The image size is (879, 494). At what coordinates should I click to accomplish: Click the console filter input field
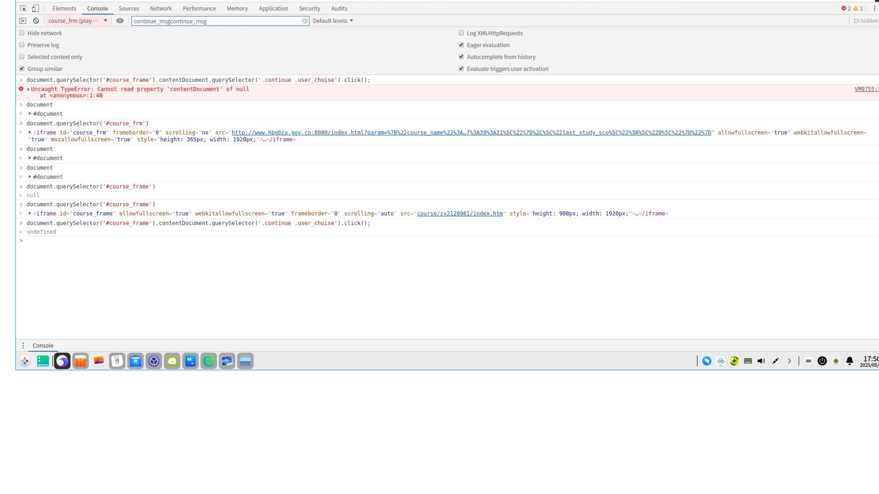click(x=215, y=21)
